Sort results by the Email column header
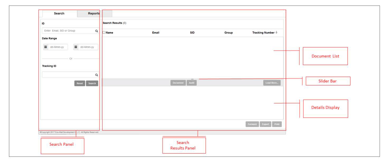This screenshot has height=161, width=386. point(156,33)
